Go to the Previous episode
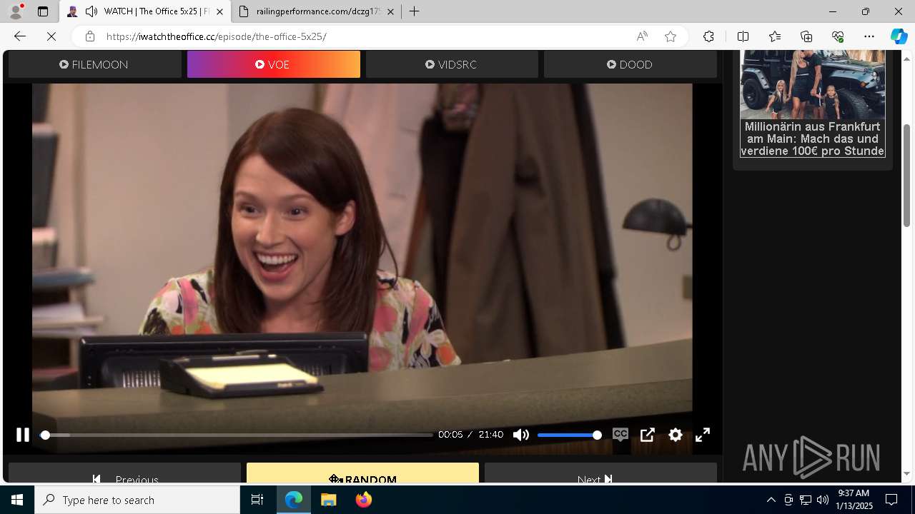This screenshot has width=915, height=514. 124,473
